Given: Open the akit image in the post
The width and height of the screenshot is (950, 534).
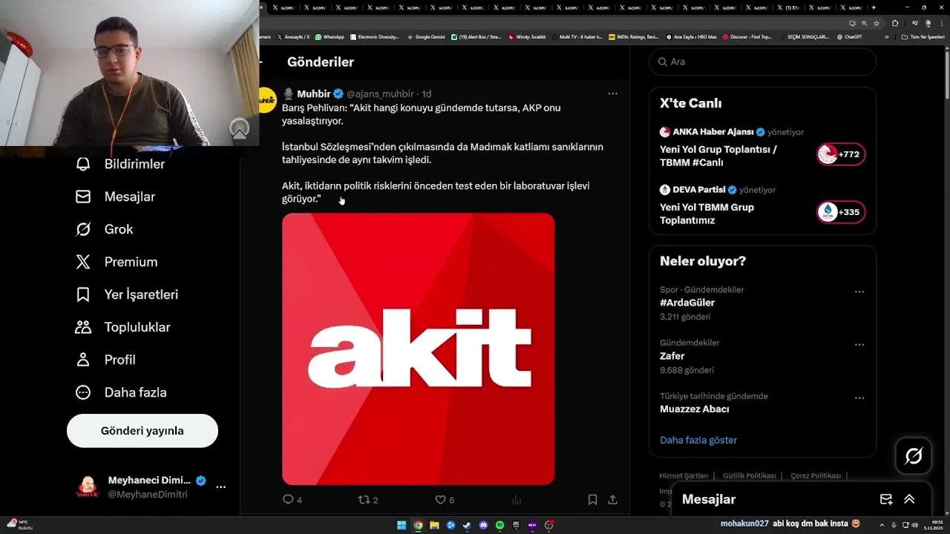Looking at the screenshot, I should [x=418, y=349].
